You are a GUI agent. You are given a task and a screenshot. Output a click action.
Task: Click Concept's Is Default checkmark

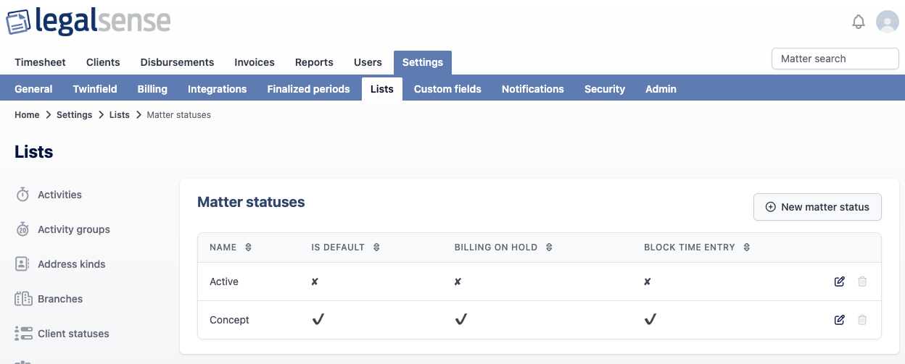tap(318, 319)
